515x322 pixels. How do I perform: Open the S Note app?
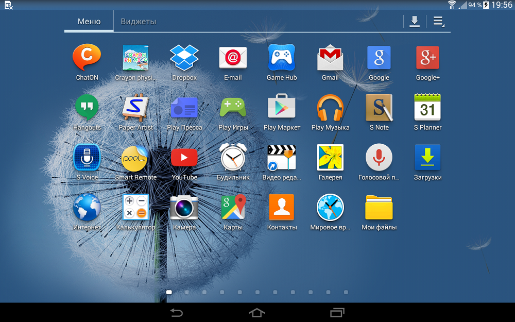pyautogui.click(x=379, y=108)
